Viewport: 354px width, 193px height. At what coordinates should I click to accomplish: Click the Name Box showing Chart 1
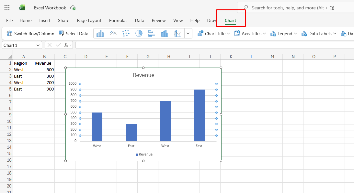pos(22,45)
